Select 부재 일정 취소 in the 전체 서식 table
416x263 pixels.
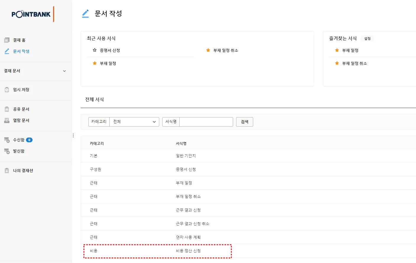click(188, 197)
